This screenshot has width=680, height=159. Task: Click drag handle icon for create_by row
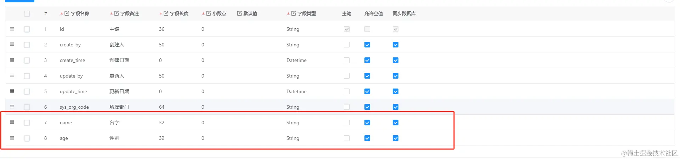(12, 44)
